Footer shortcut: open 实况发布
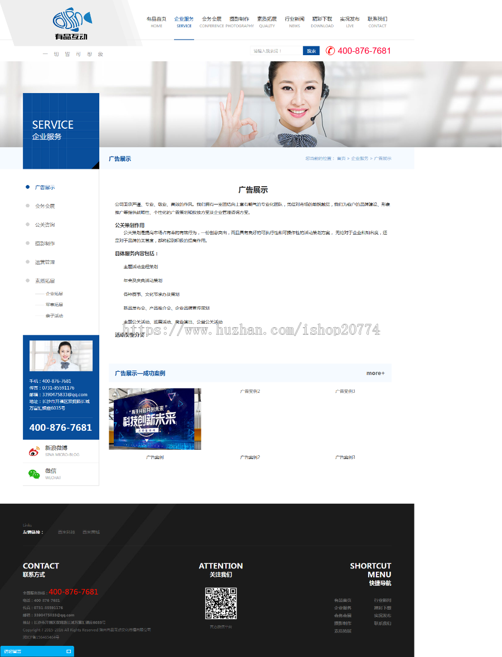502x657 pixels. tap(383, 616)
